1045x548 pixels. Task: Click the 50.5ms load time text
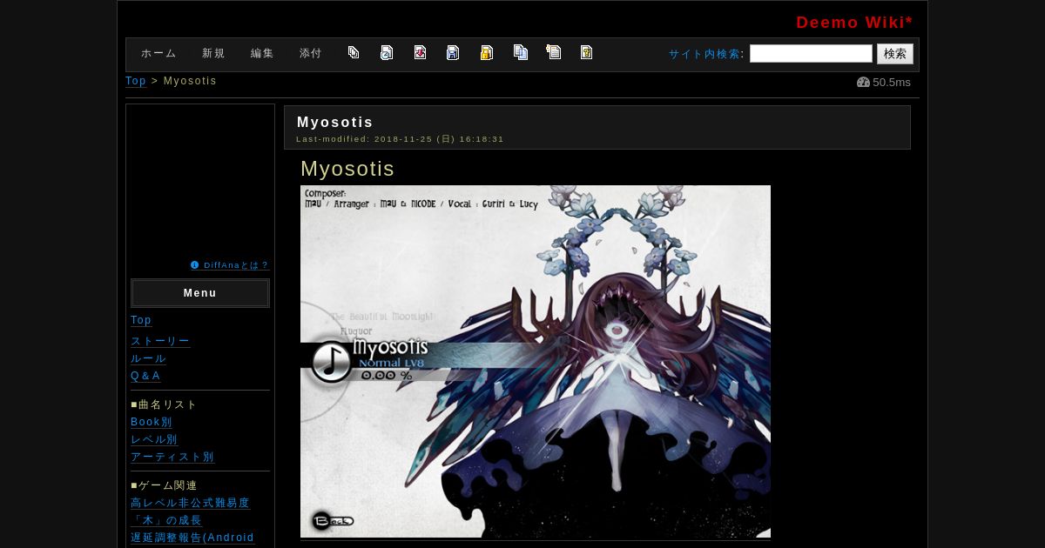click(x=892, y=83)
